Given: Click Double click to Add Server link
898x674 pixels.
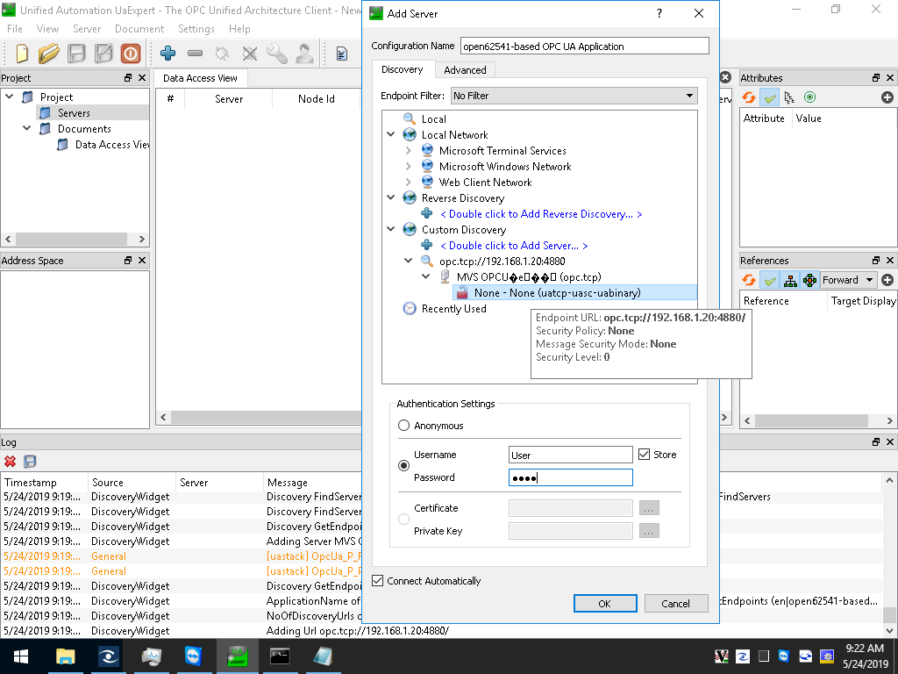Looking at the screenshot, I should tap(514, 246).
